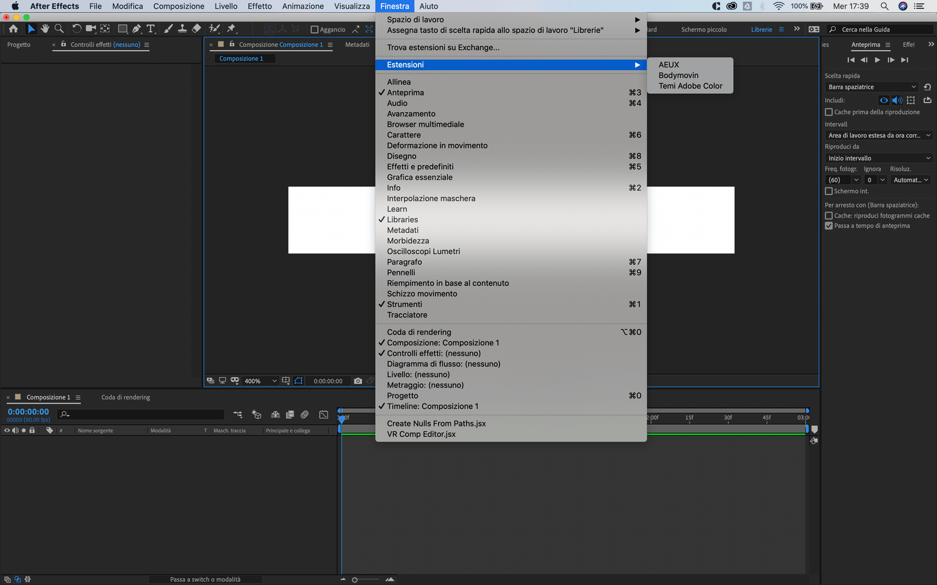Viewport: 937px width, 585px height.
Task: Click the timeline zoom slider at bottom
Action: tap(366, 580)
